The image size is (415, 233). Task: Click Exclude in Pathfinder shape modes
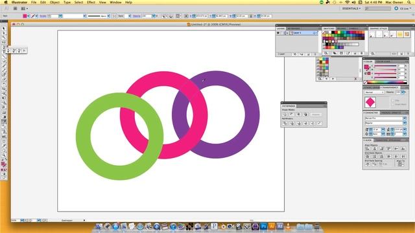pyautogui.click(x=305, y=115)
